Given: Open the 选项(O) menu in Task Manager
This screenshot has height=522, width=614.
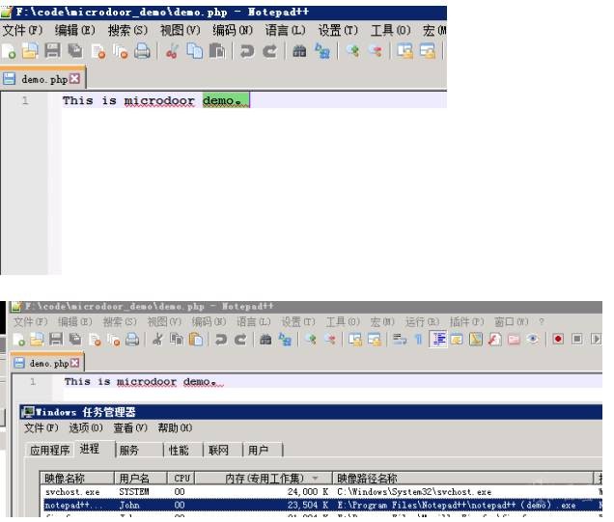Looking at the screenshot, I should [x=86, y=427].
